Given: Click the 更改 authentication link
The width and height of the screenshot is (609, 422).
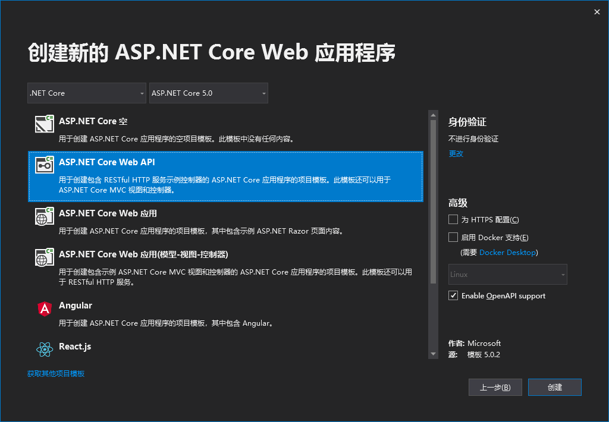Looking at the screenshot, I should tap(456, 153).
